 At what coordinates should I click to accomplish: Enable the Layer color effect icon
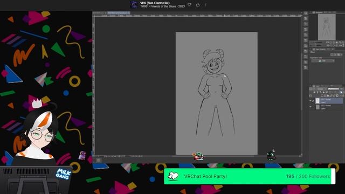(x=338, y=54)
